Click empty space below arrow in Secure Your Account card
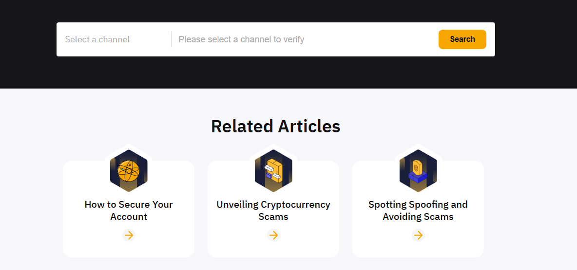Viewport: 577px width, 270px height. pyautogui.click(x=129, y=249)
